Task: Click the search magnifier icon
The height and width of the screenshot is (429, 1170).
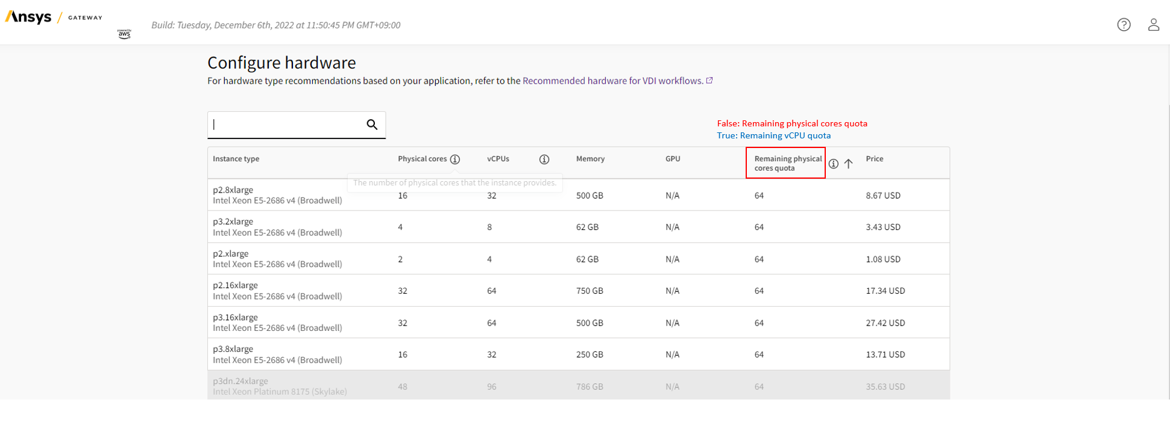Action: (x=372, y=125)
